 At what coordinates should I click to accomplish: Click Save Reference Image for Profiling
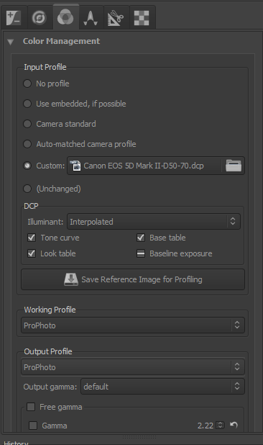point(133,279)
